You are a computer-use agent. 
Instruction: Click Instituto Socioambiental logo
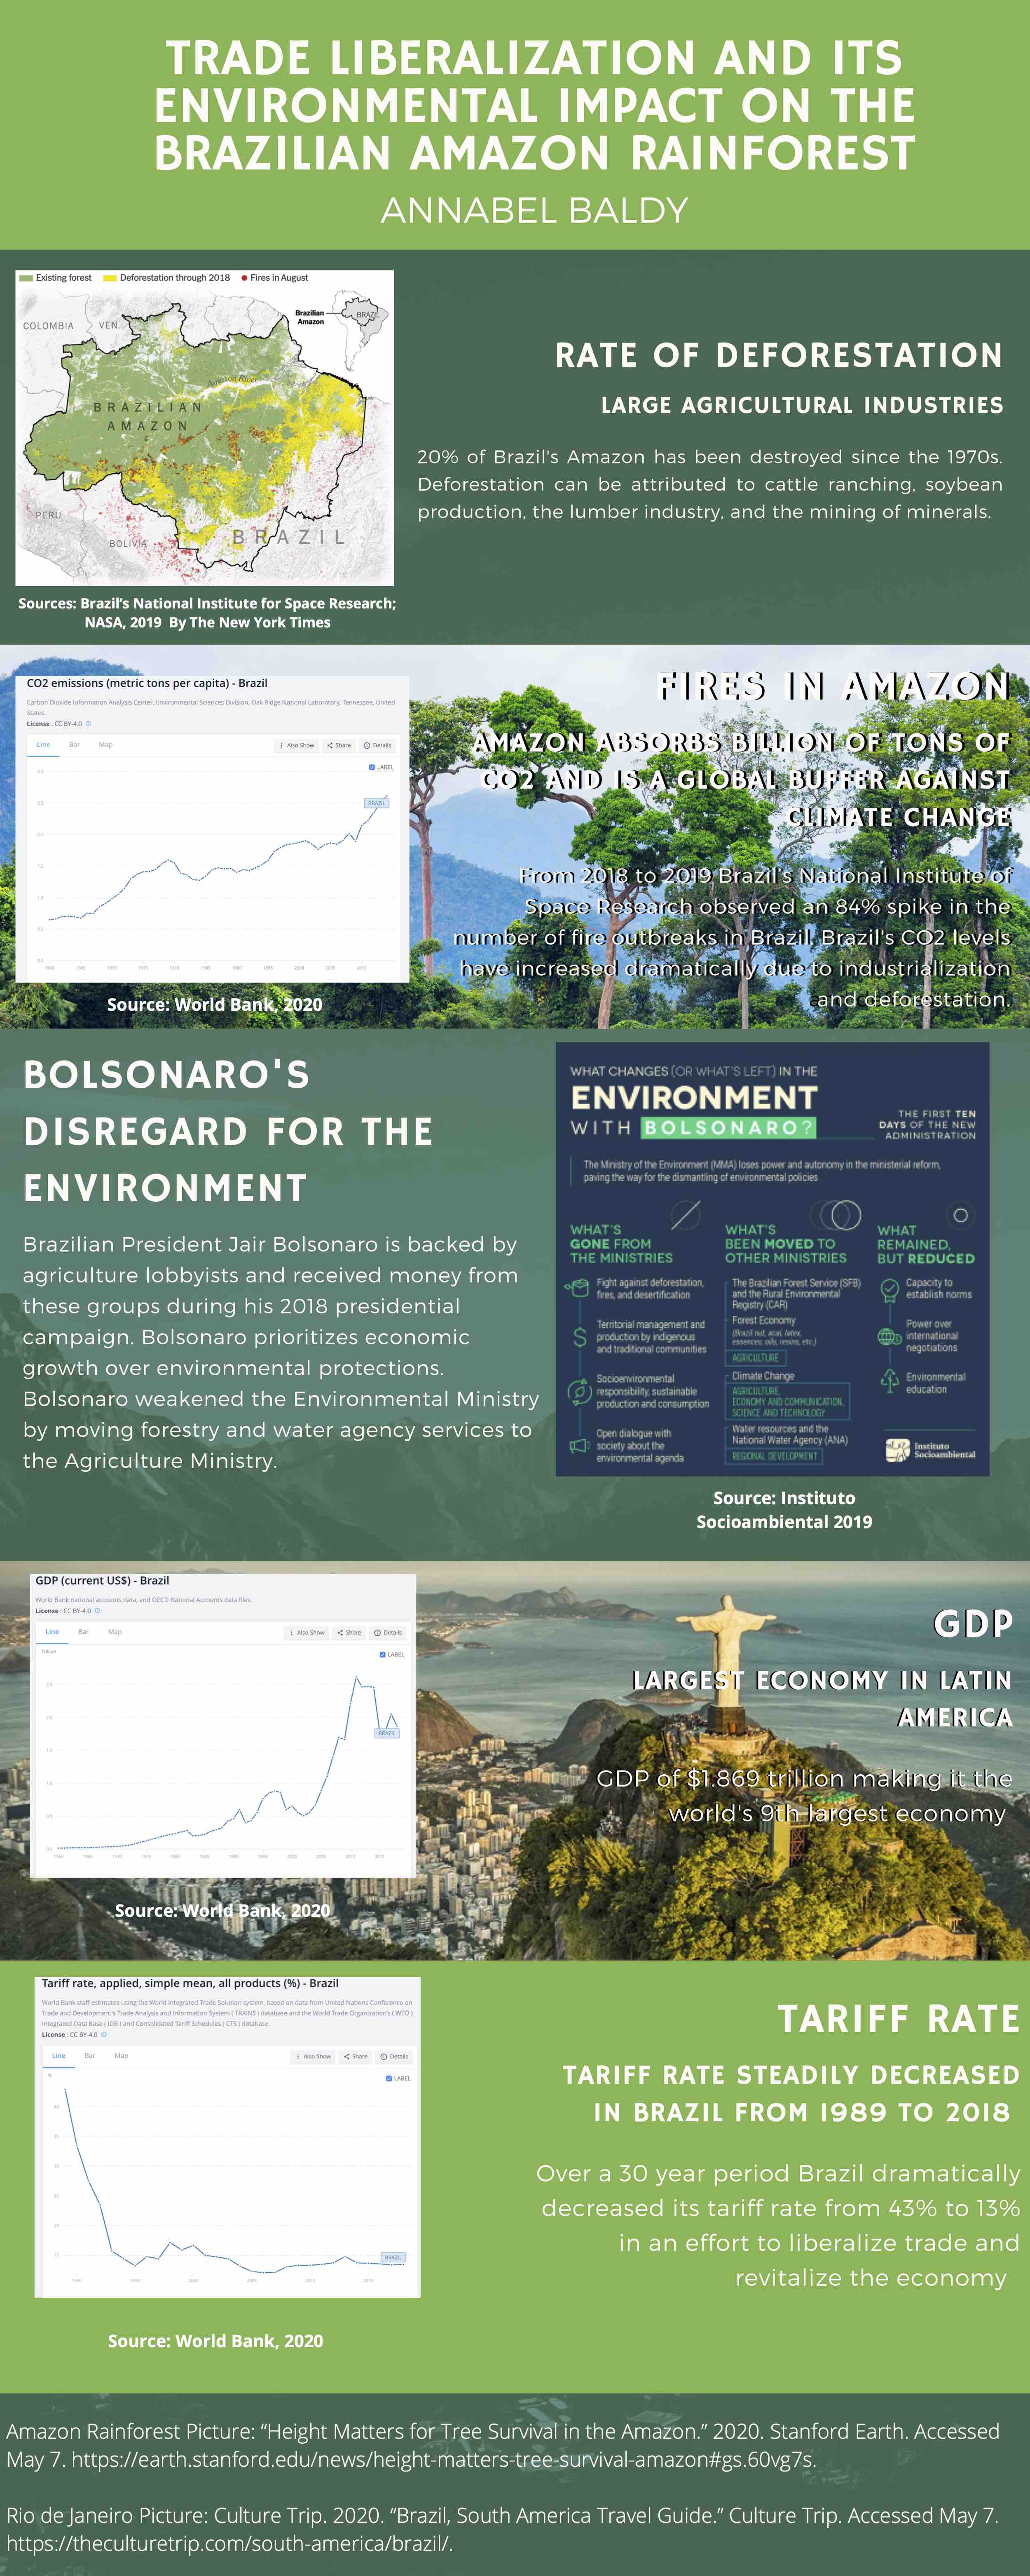930,1450
